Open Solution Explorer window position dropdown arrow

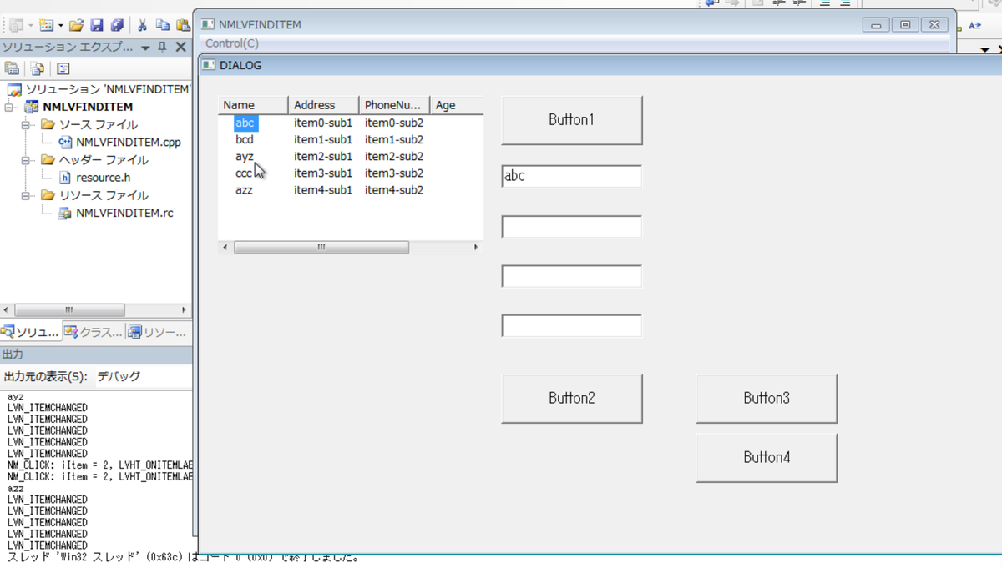click(x=145, y=48)
